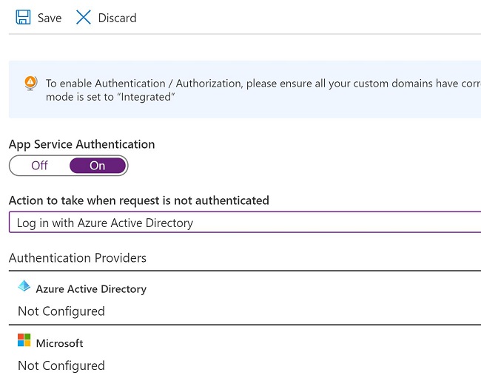Open the unauthenticated request action dropdown
Image resolution: width=481 pixels, height=375 pixels.
coord(244,223)
